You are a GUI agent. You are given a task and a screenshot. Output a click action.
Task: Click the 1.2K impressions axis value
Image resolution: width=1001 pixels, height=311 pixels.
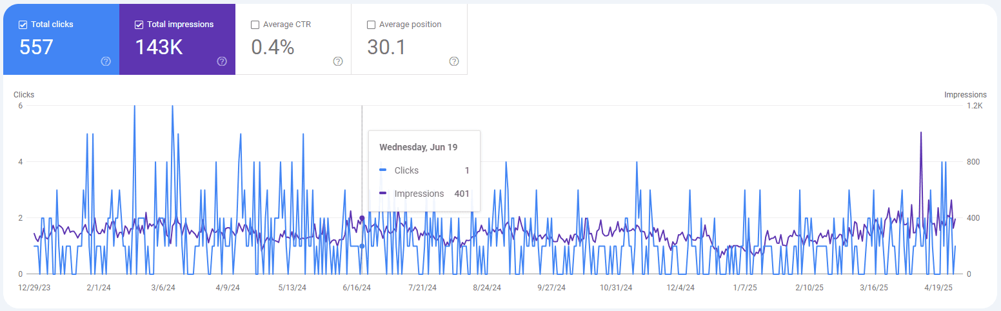click(x=975, y=106)
